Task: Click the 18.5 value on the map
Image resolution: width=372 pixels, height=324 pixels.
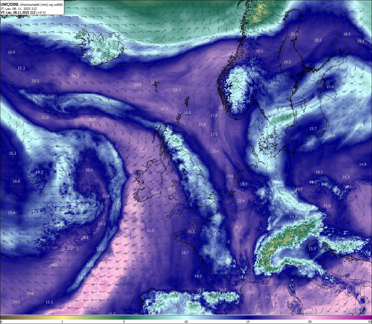Action: [x=347, y=34]
